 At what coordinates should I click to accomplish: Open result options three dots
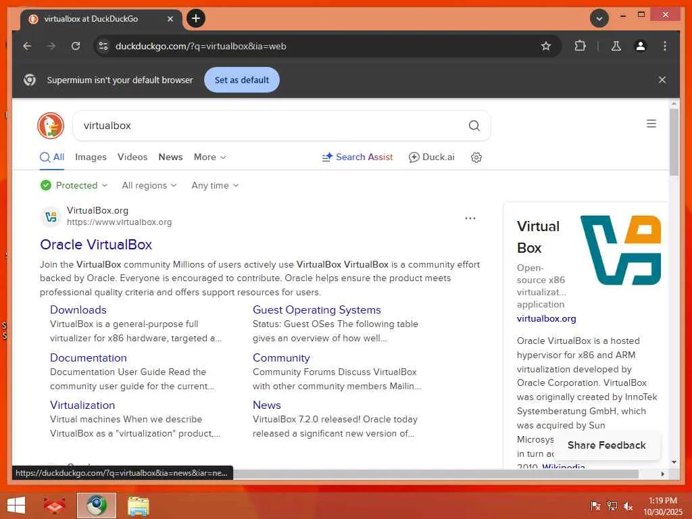470,218
